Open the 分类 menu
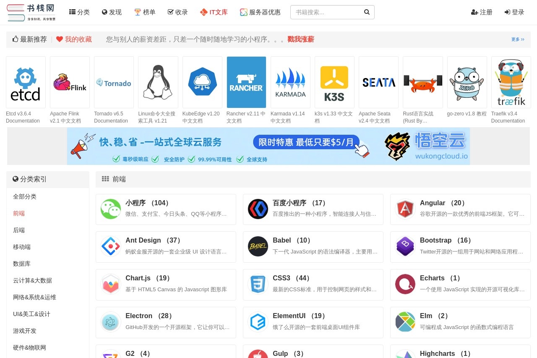 (x=79, y=12)
